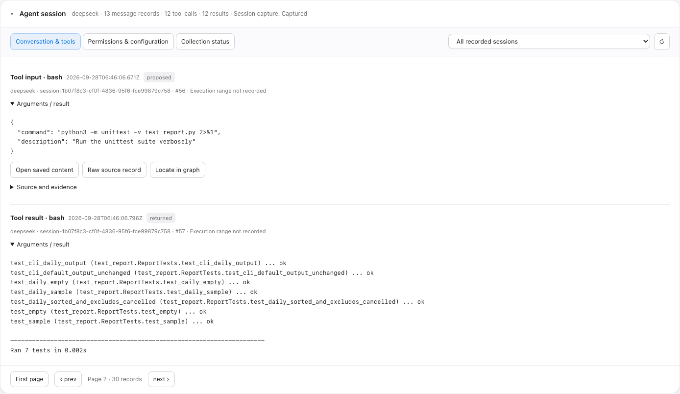Open the All recorded sessions dropdown
Image resolution: width=680 pixels, height=394 pixels.
[x=549, y=42]
